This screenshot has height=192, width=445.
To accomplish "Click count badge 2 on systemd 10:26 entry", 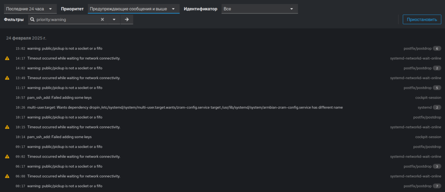I will pyautogui.click(x=437, y=108).
